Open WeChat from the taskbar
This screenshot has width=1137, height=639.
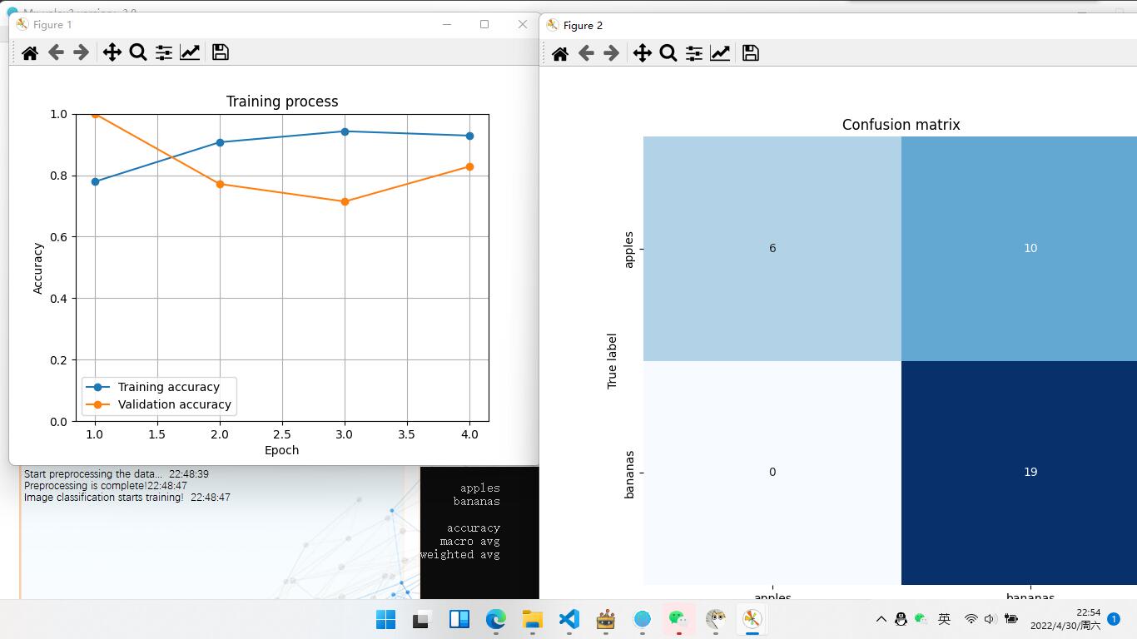pos(679,619)
